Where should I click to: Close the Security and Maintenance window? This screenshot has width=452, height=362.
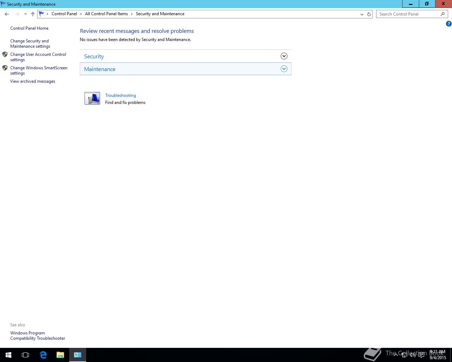(443, 4)
